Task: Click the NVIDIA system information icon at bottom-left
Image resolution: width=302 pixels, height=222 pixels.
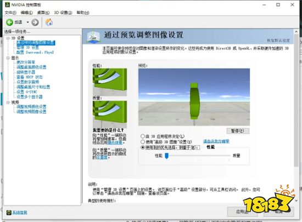Action: coord(9,212)
